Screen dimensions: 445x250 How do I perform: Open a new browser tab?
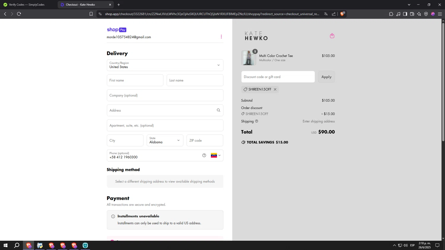pos(119,5)
